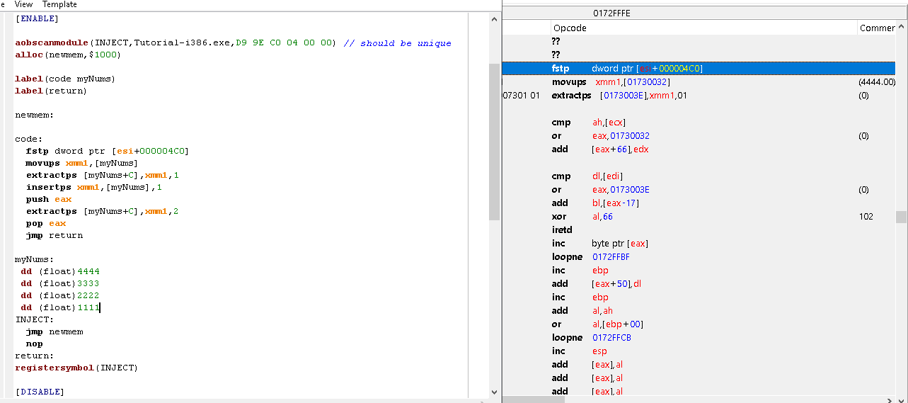Viewport: 908px width, 403px height.
Task: Select the iretd instruction row
Action: click(561, 230)
